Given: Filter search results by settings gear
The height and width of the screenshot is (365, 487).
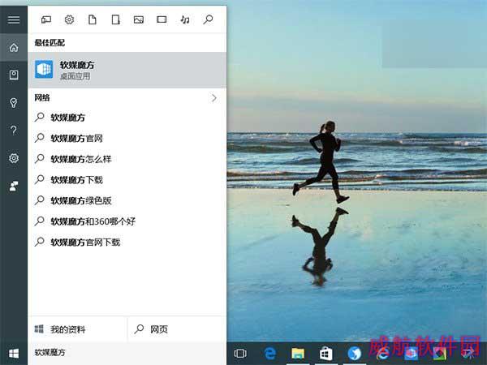Looking at the screenshot, I should pyautogui.click(x=69, y=19).
